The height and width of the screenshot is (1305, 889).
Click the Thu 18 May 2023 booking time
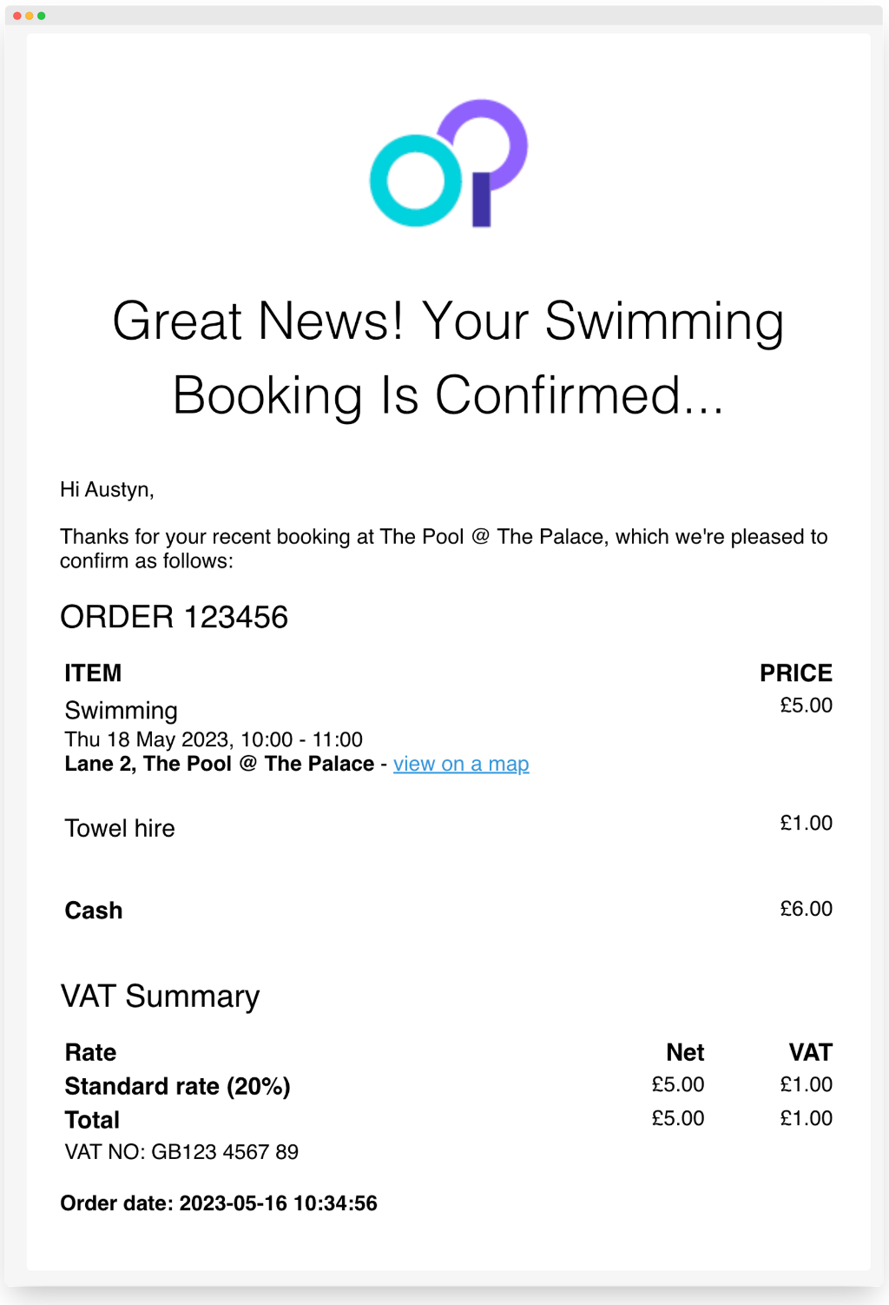tap(214, 739)
